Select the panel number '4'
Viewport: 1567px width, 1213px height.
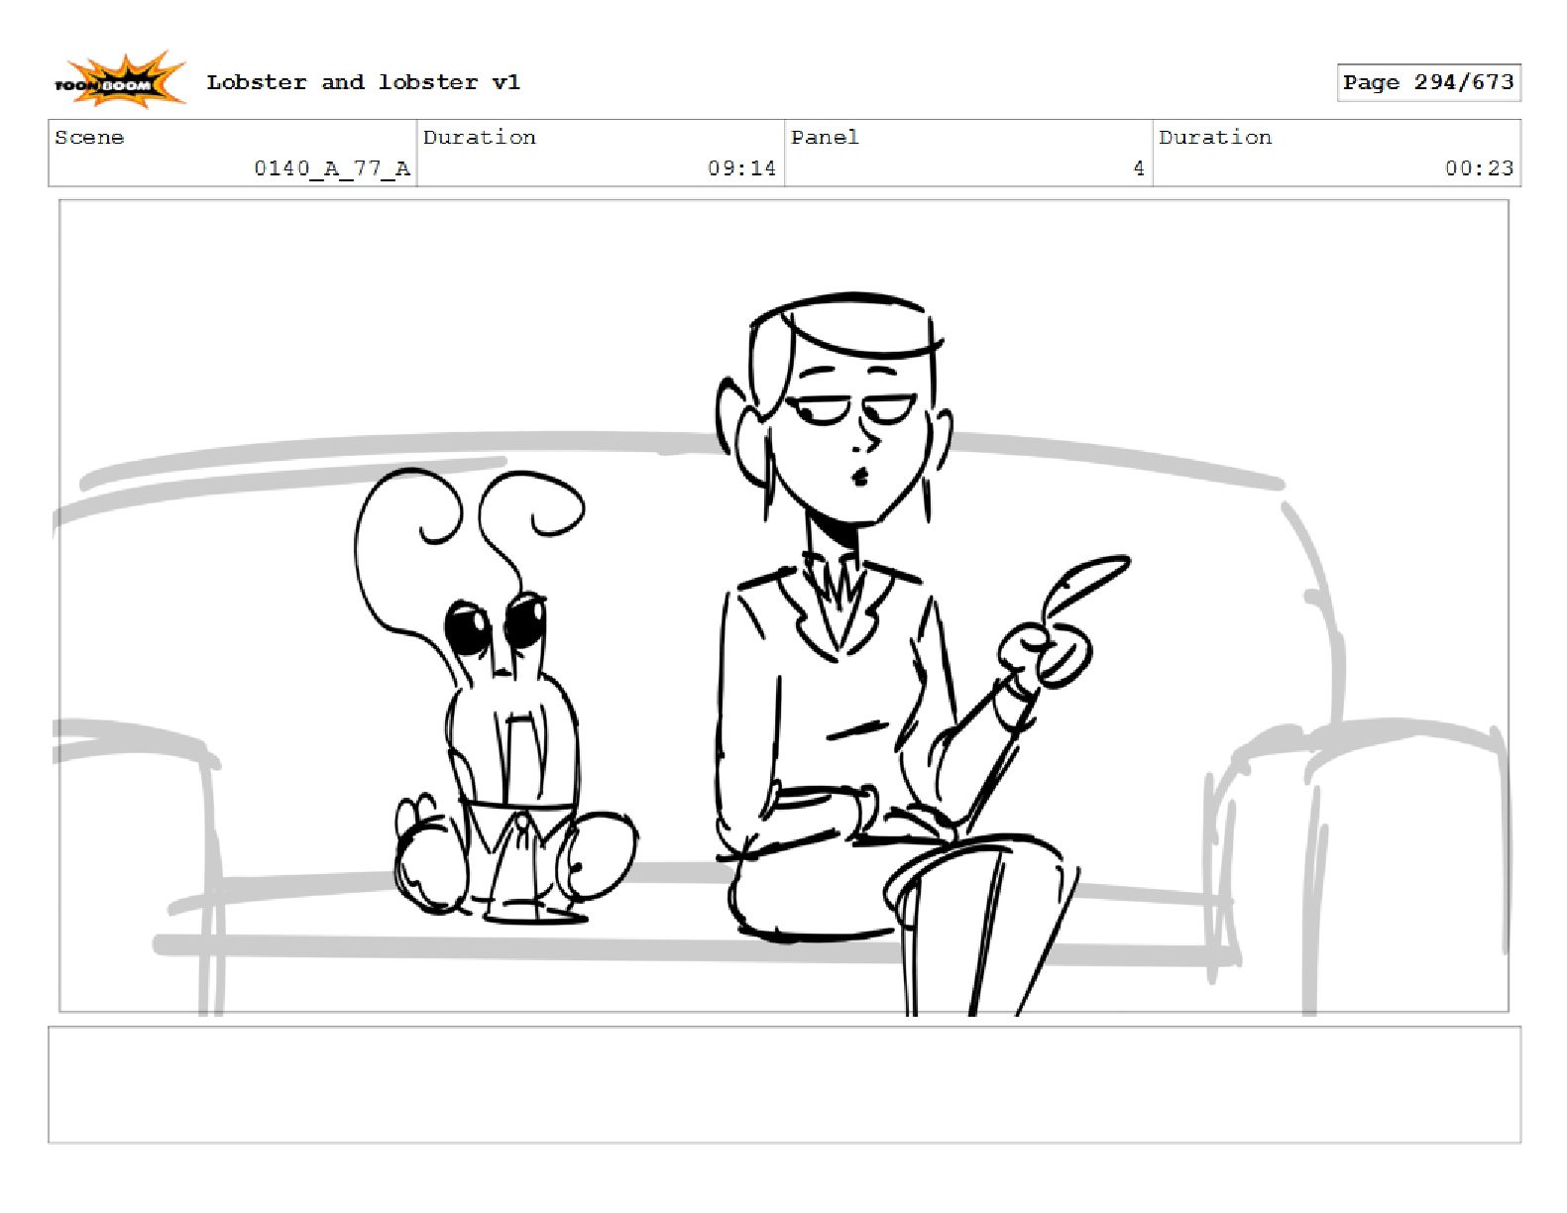(x=1139, y=168)
